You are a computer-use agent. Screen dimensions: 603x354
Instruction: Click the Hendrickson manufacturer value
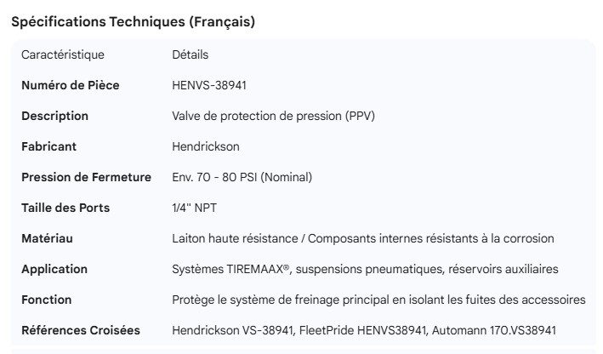[x=207, y=146]
